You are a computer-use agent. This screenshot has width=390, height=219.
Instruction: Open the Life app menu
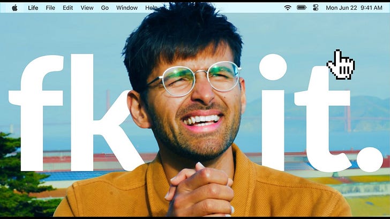[x=33, y=8]
